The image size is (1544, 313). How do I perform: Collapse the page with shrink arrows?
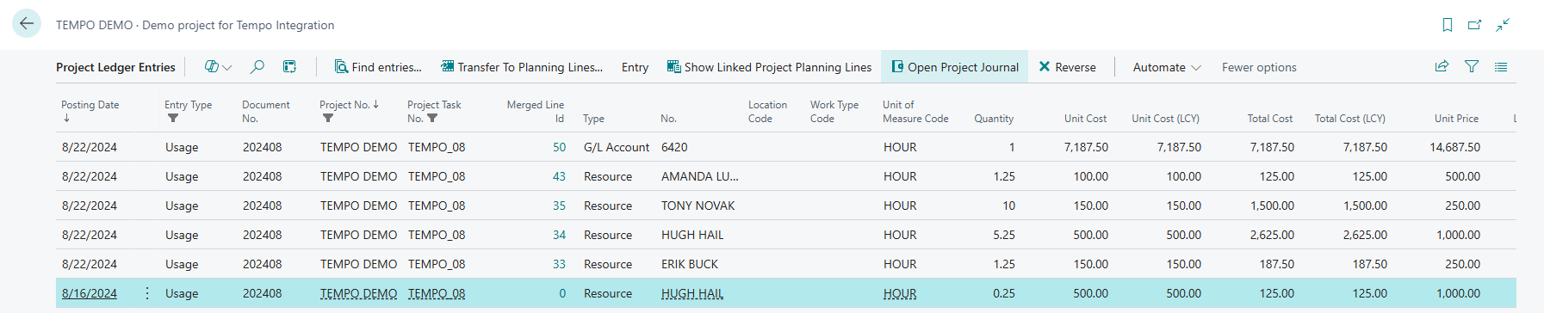pos(1503,25)
